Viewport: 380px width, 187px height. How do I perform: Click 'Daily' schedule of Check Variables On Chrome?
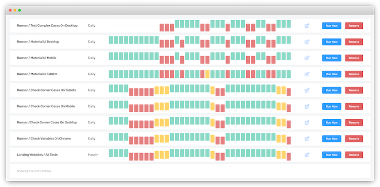[x=92, y=138]
